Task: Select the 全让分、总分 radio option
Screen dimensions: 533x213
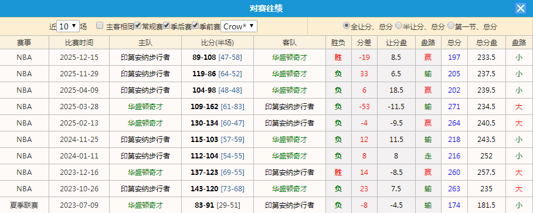Action: tap(347, 25)
